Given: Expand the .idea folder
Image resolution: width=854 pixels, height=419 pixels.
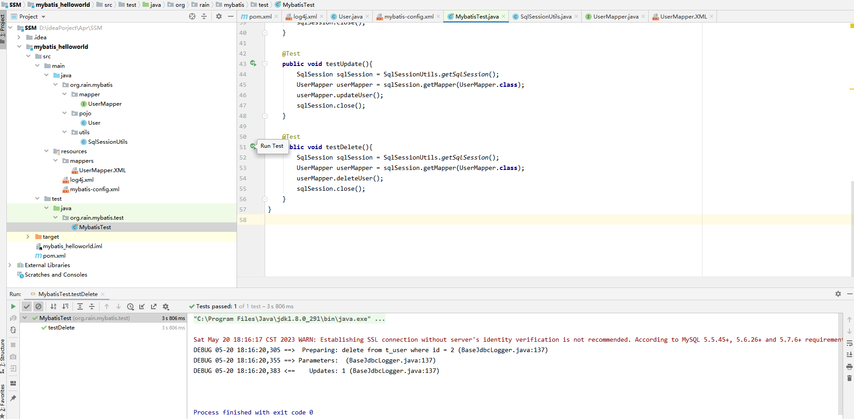Looking at the screenshot, I should [x=19, y=37].
